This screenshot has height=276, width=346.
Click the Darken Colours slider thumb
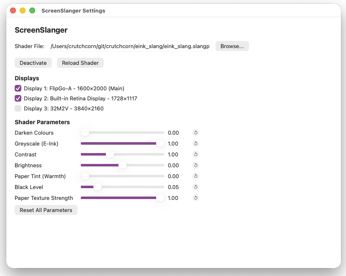85,133
